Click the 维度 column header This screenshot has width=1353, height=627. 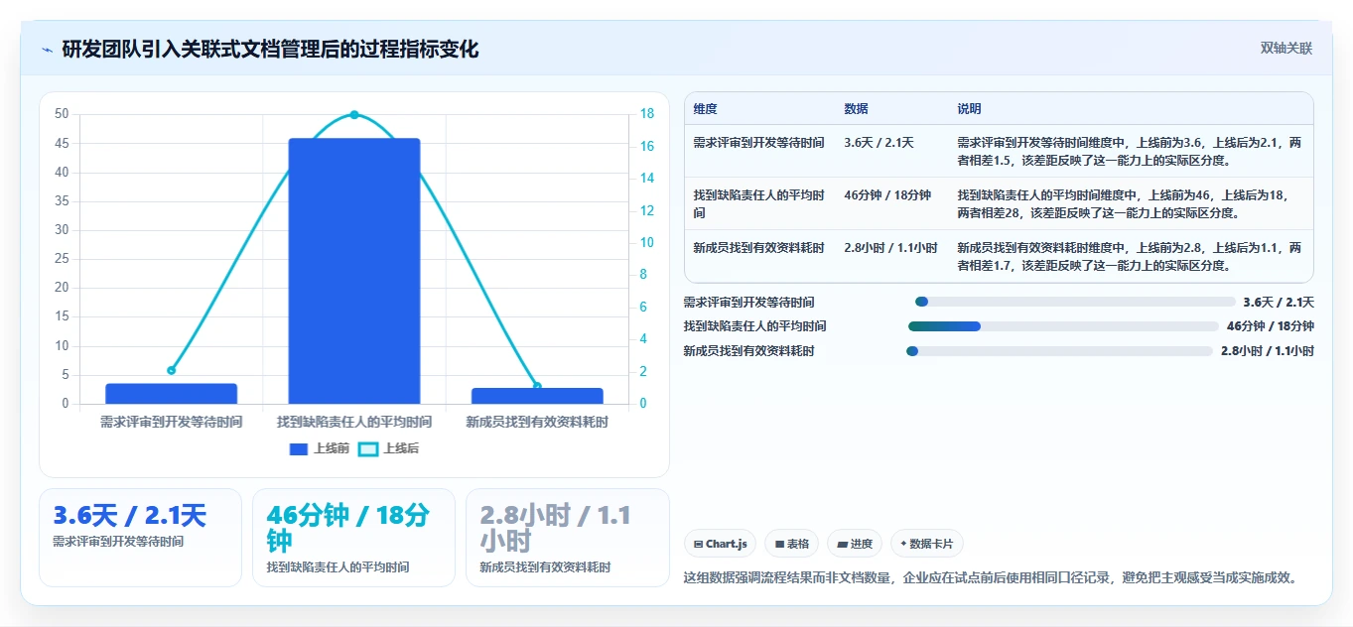pyautogui.click(x=706, y=109)
